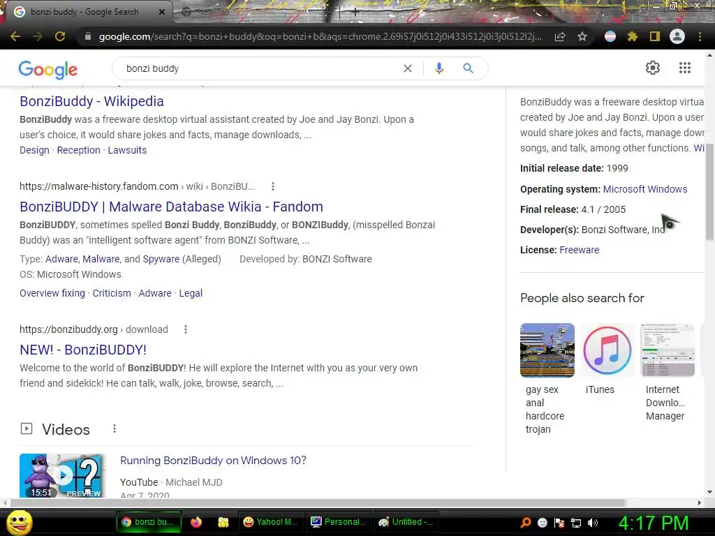Open NEW! - BonziBUDDY! result

[83, 350]
